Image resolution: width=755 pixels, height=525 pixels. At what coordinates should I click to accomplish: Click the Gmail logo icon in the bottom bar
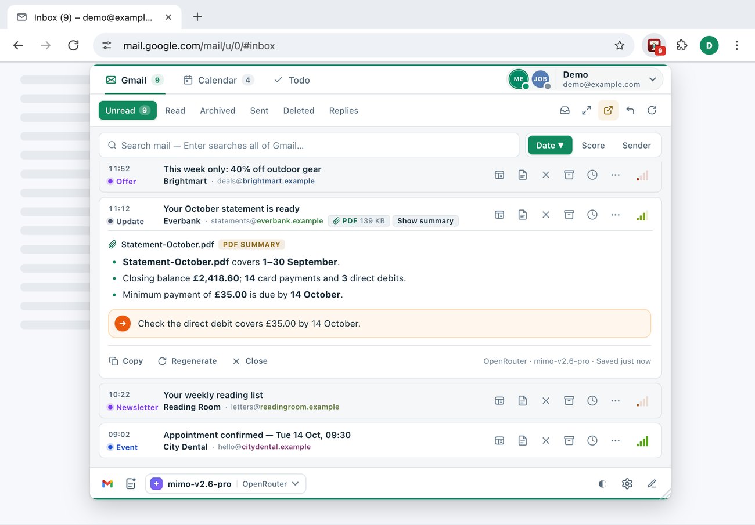107,484
